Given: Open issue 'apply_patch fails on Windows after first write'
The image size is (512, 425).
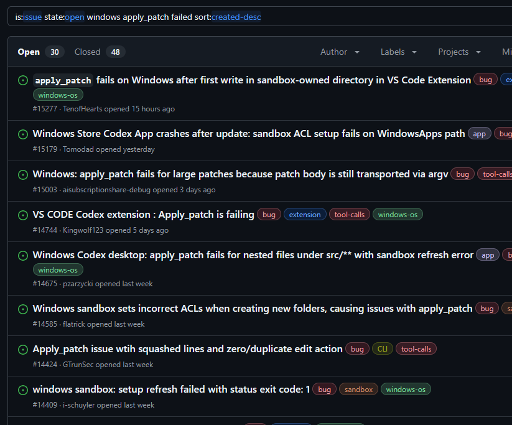Looking at the screenshot, I should (252, 80).
